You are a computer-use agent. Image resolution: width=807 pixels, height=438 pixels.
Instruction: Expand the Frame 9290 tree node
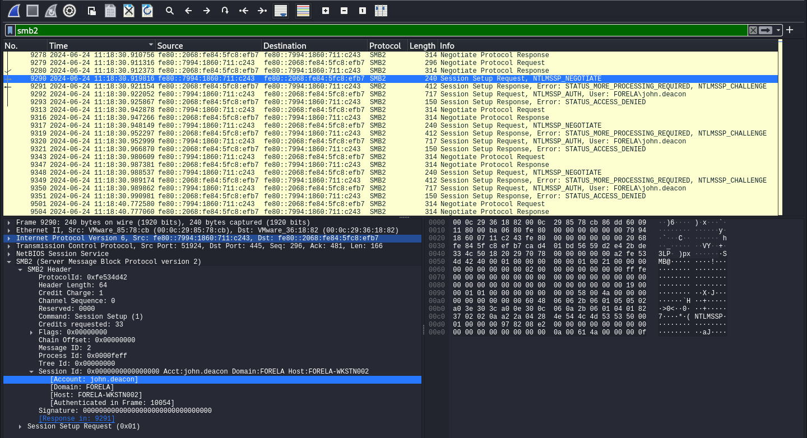click(10, 223)
